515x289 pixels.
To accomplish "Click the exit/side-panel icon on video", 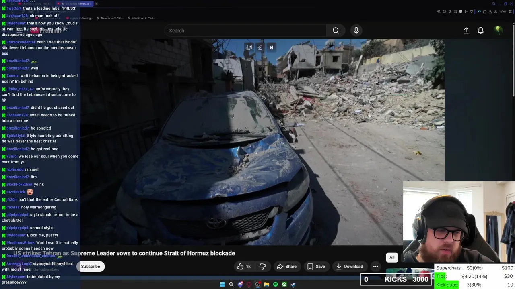I will point(260,47).
